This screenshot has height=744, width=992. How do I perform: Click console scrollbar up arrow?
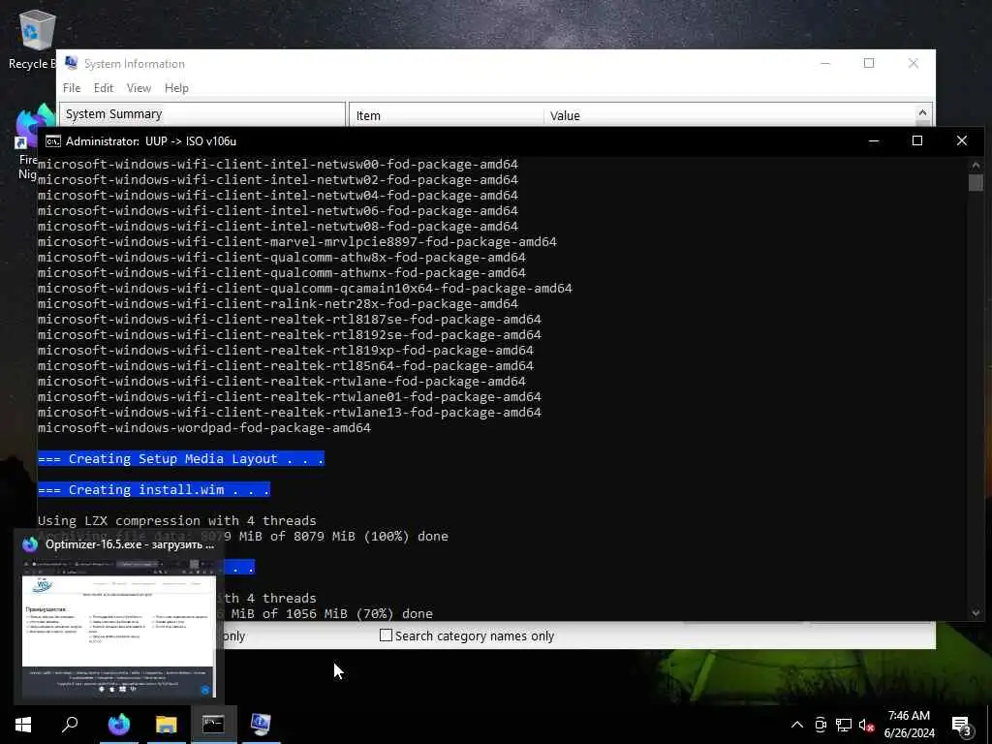pos(976,165)
